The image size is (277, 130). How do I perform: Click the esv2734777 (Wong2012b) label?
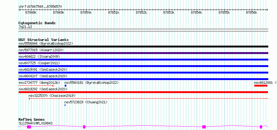(x=39, y=83)
